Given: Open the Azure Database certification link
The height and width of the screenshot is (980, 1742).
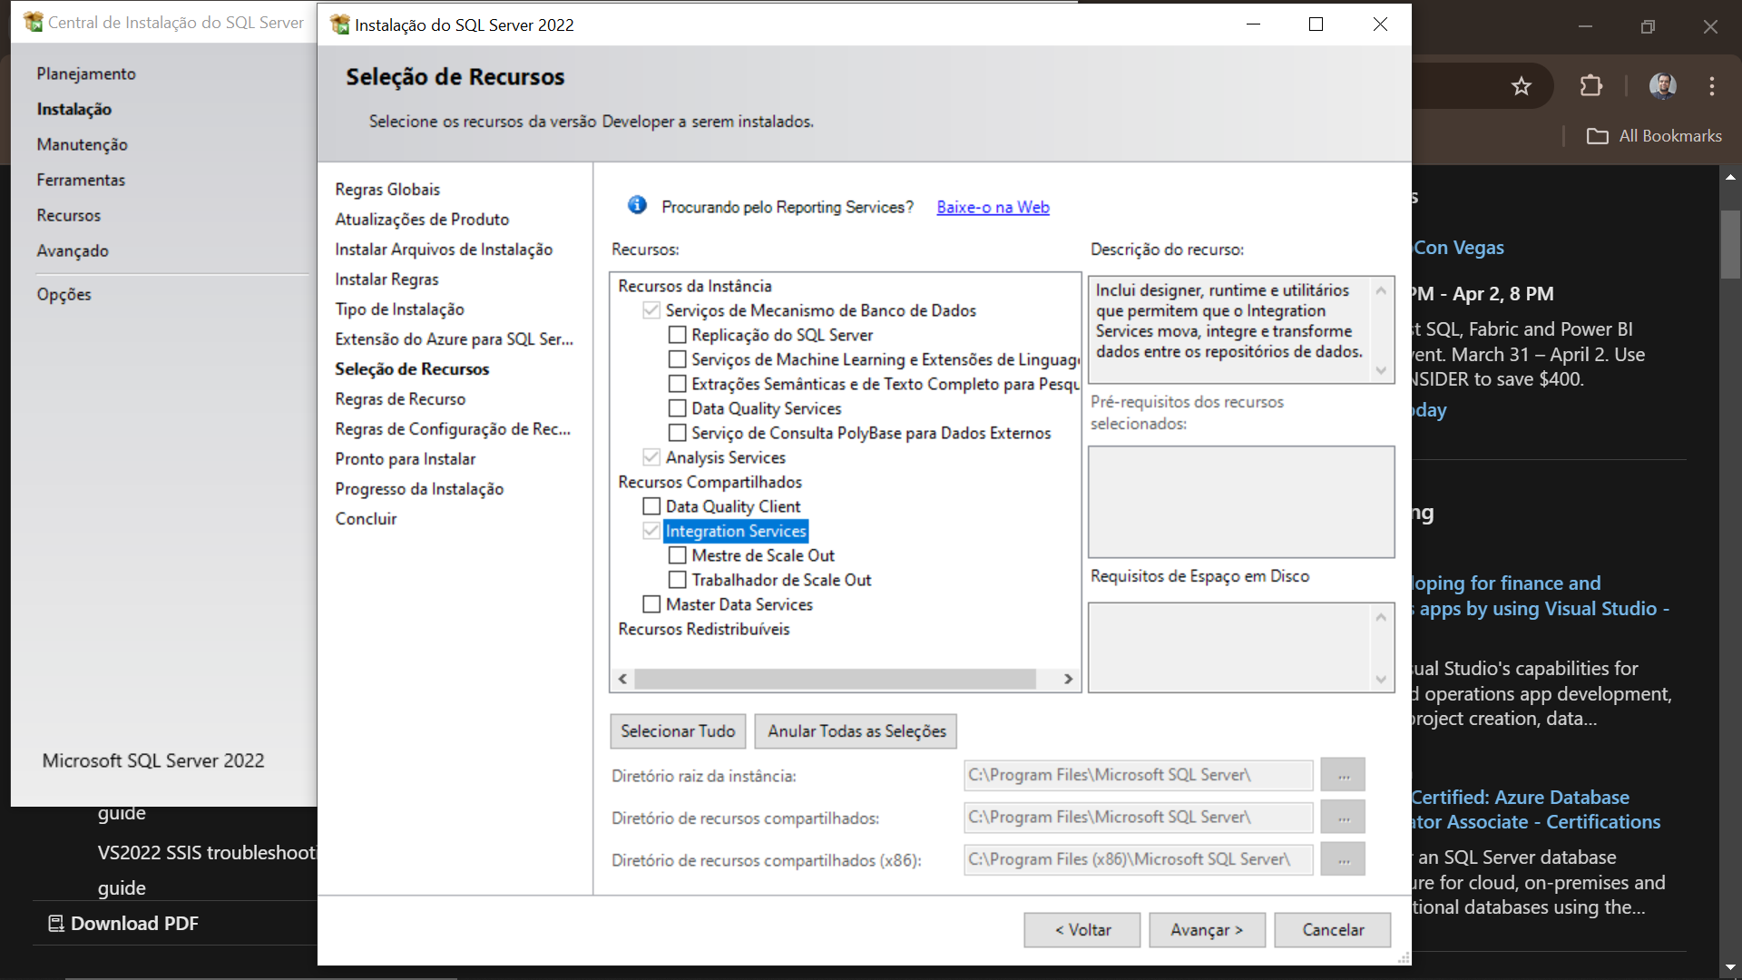Looking at the screenshot, I should 1535,809.
